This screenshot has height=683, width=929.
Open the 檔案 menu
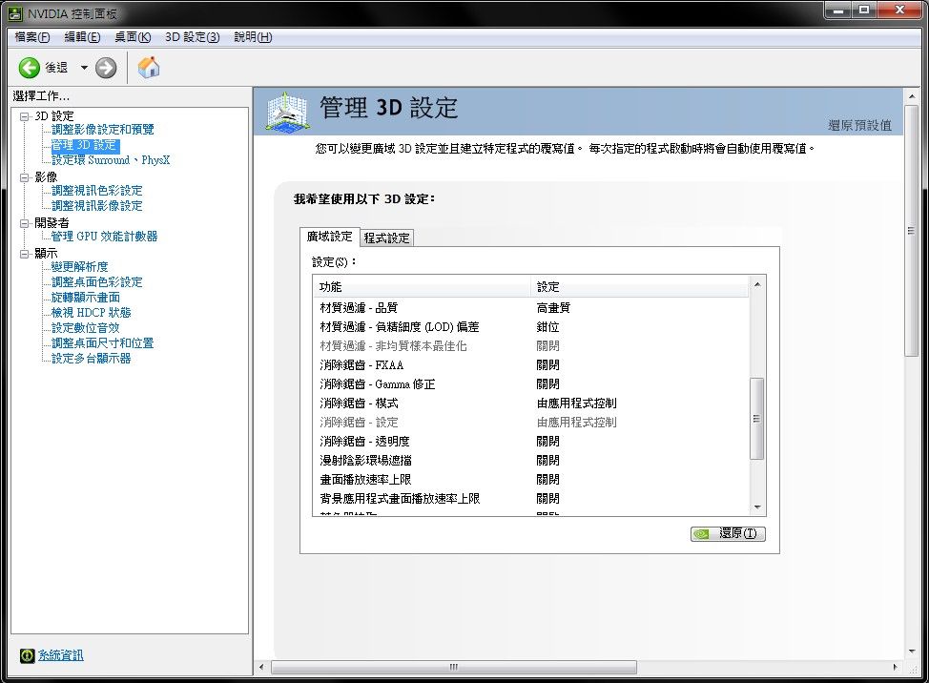tap(31, 37)
